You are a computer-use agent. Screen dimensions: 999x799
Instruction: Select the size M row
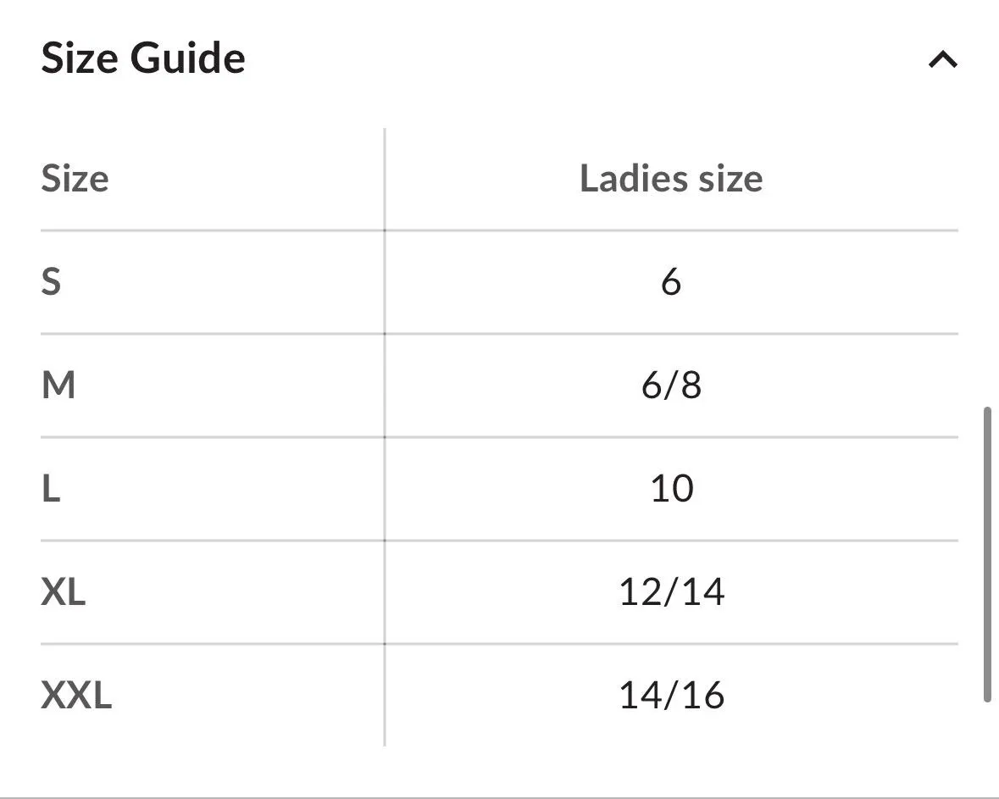pyautogui.click(x=57, y=386)
